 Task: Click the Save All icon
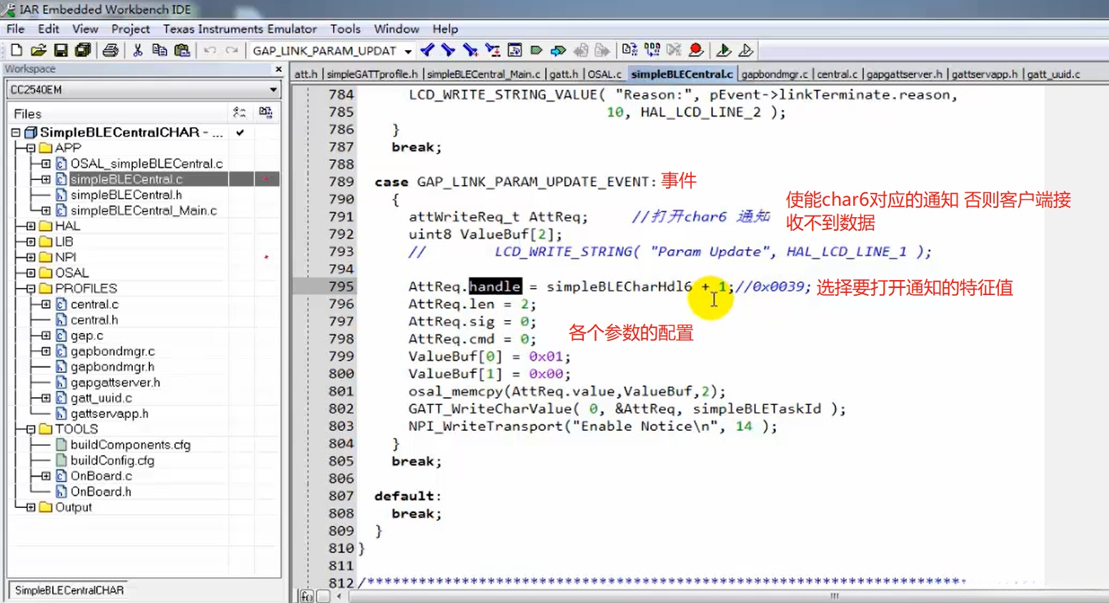(x=83, y=50)
